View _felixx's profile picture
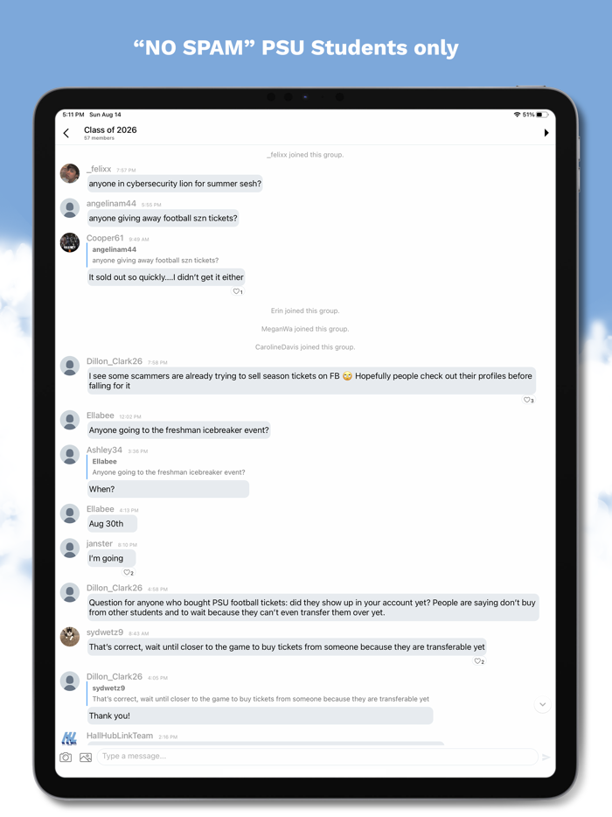This screenshot has width=612, height=817. [70, 173]
